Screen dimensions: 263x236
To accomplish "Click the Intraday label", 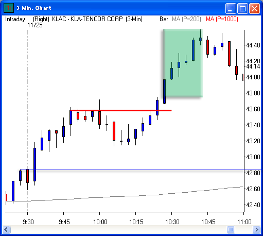I will point(15,19).
